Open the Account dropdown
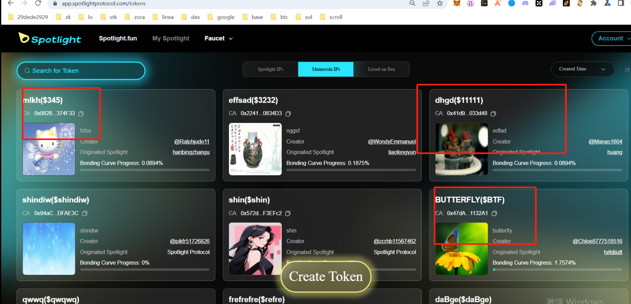 pos(612,38)
